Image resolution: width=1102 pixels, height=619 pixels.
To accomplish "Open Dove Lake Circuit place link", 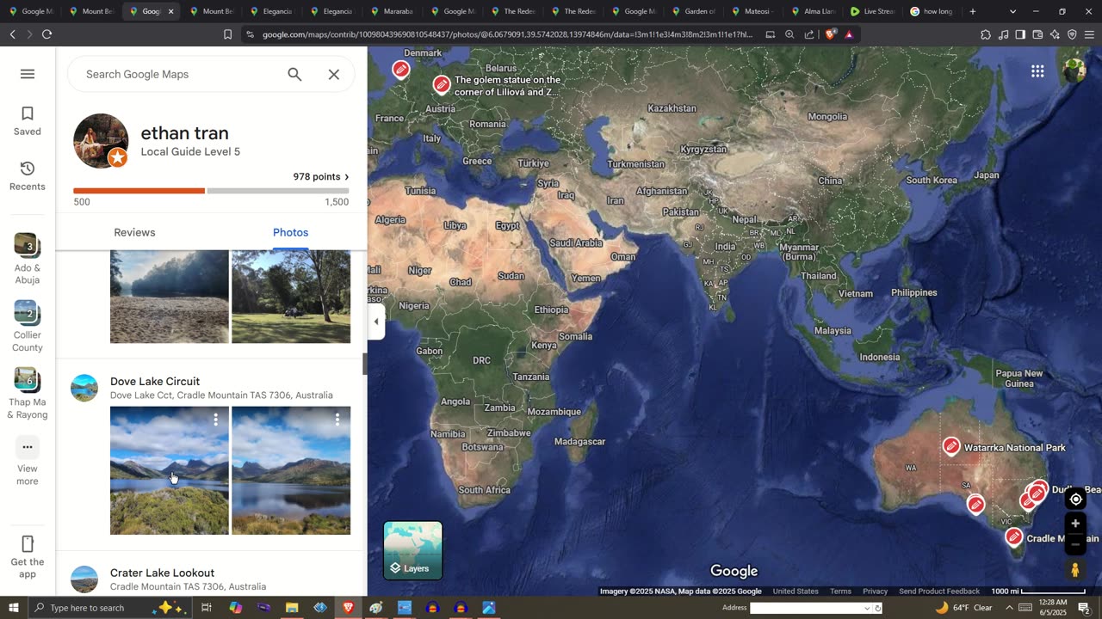I will (155, 382).
